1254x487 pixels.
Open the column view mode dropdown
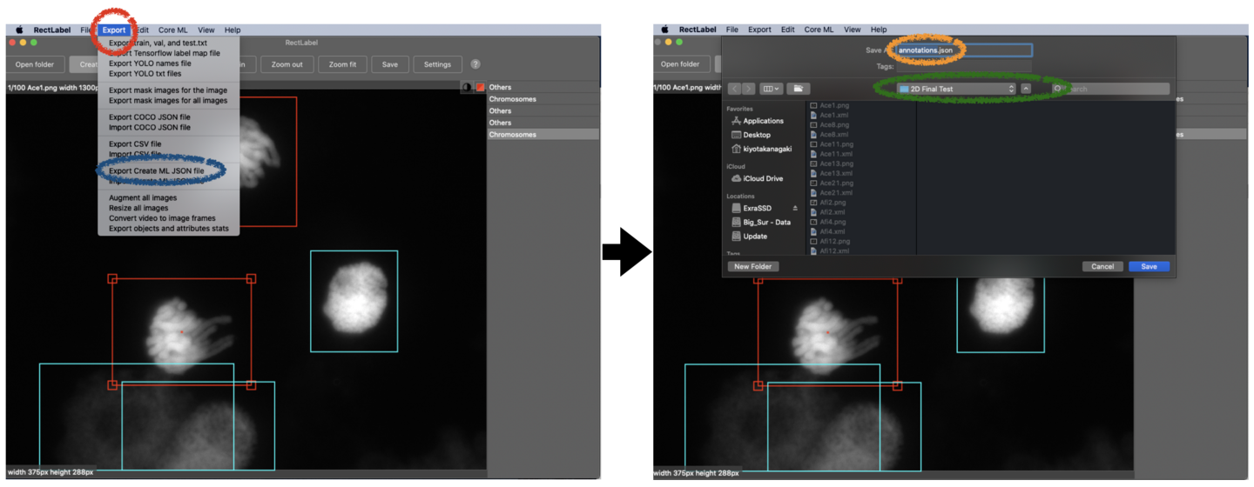point(771,89)
